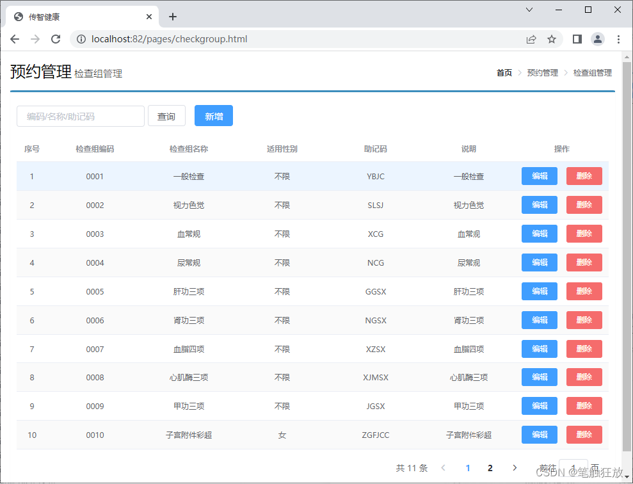Click the browser profile avatar icon
633x484 pixels.
pyautogui.click(x=597, y=38)
